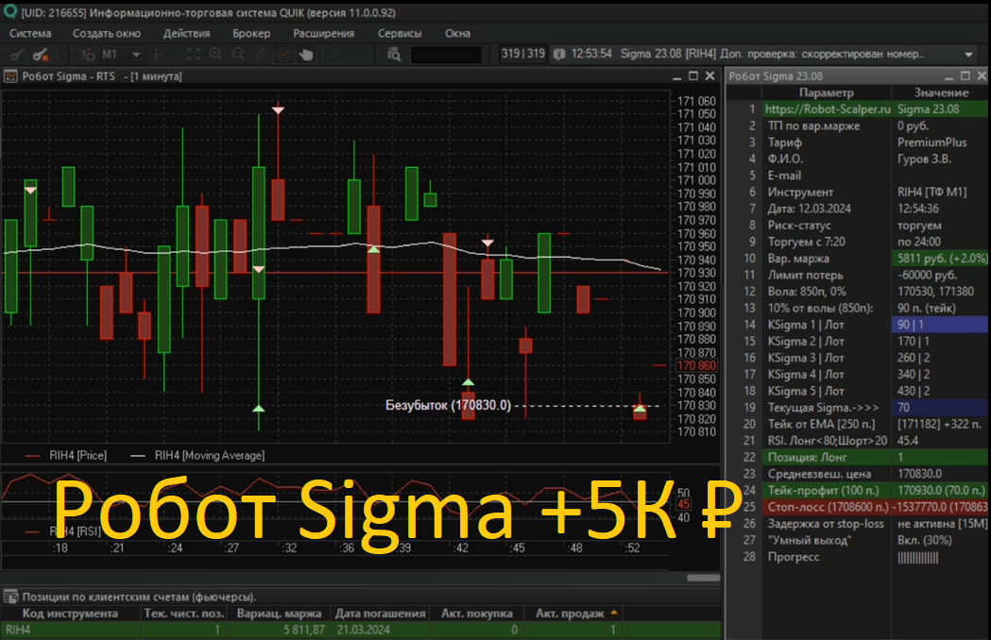Click the 5 811,87 variation margin cell
991x640 pixels.
point(279,630)
